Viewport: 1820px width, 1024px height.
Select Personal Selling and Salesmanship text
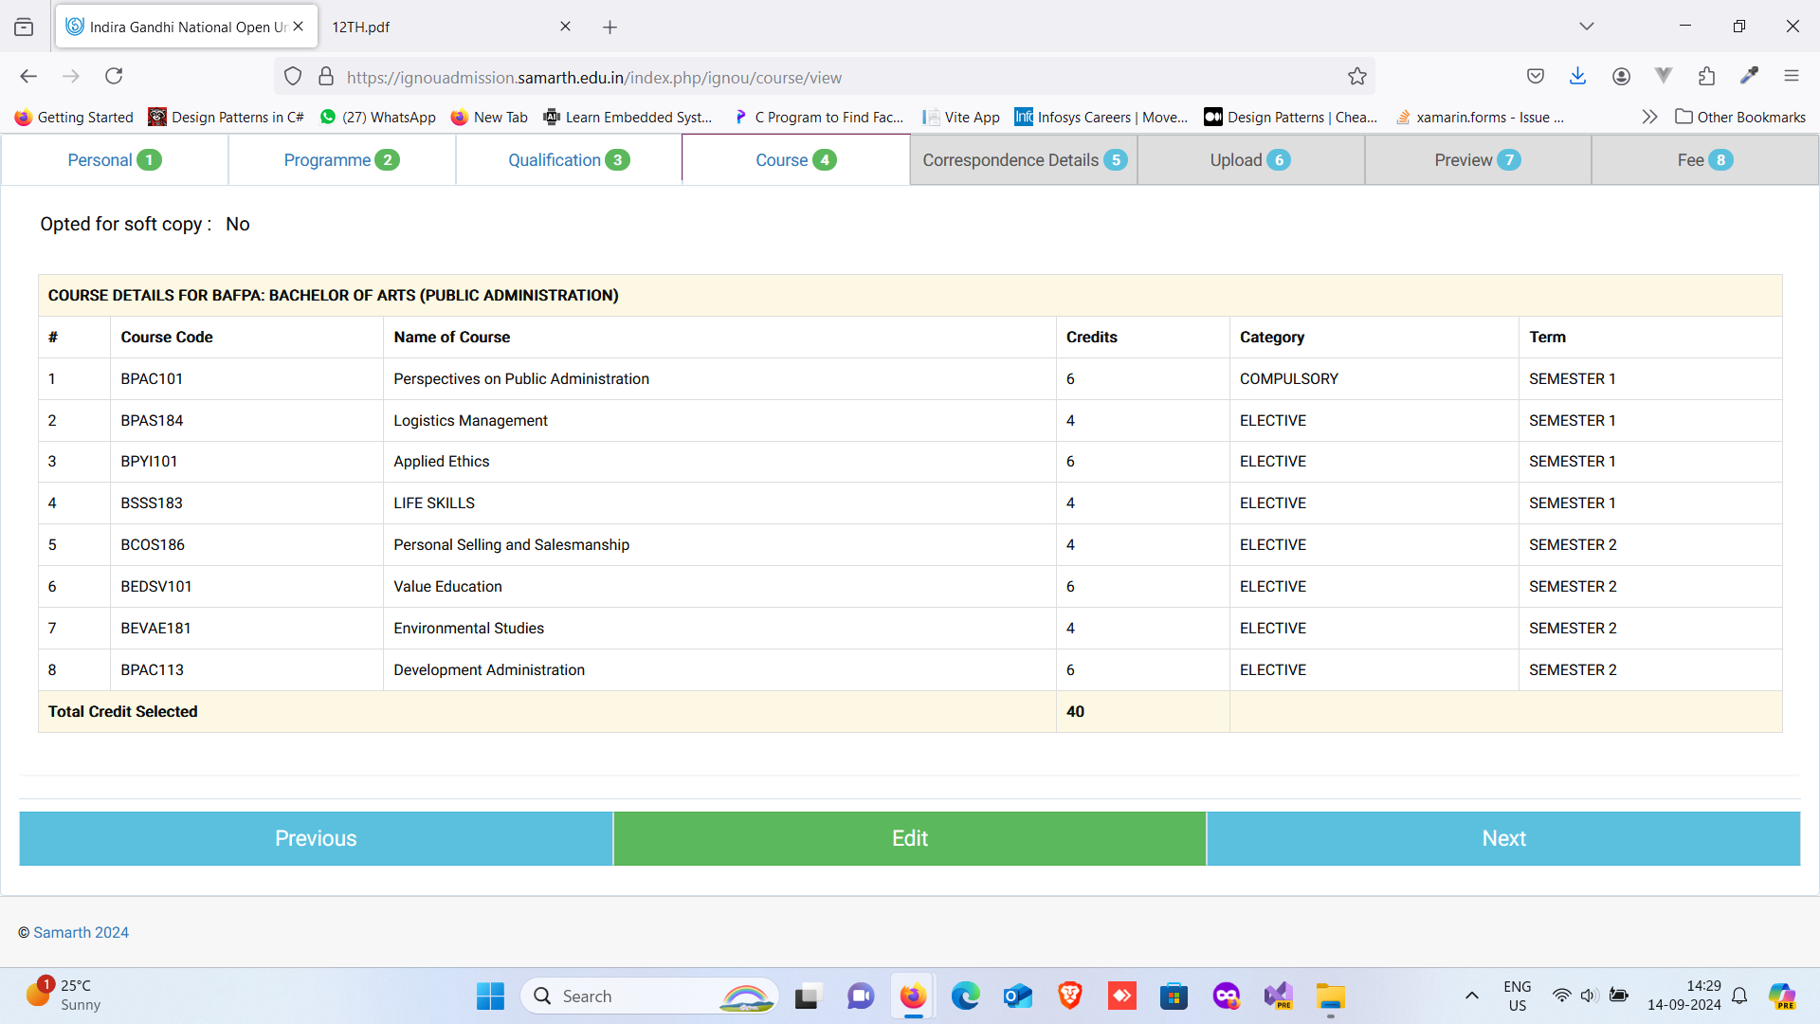(511, 544)
